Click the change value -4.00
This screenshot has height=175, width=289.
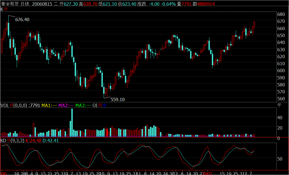(x=154, y=4)
